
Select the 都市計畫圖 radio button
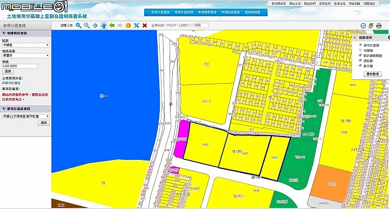pos(360,45)
